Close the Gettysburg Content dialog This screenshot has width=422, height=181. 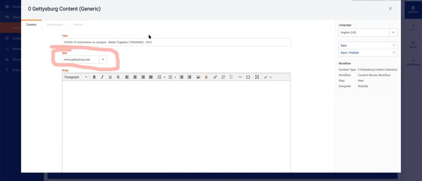point(390,8)
